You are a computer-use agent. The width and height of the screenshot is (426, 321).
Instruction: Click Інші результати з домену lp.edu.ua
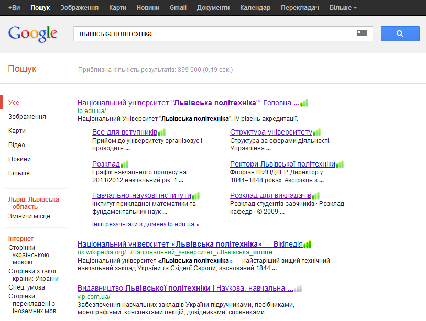pyautogui.click(x=146, y=224)
